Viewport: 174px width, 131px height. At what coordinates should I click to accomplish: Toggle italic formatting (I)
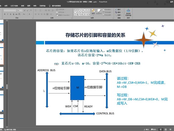8,14
